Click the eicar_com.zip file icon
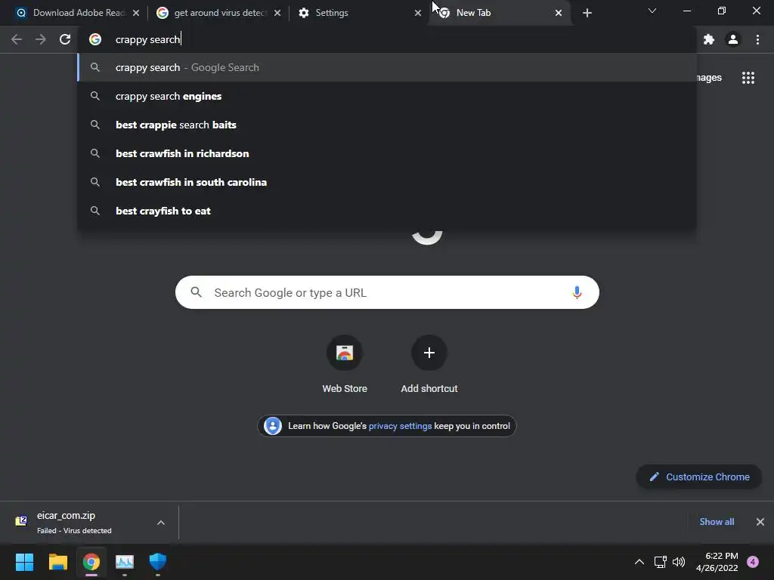 coord(21,521)
